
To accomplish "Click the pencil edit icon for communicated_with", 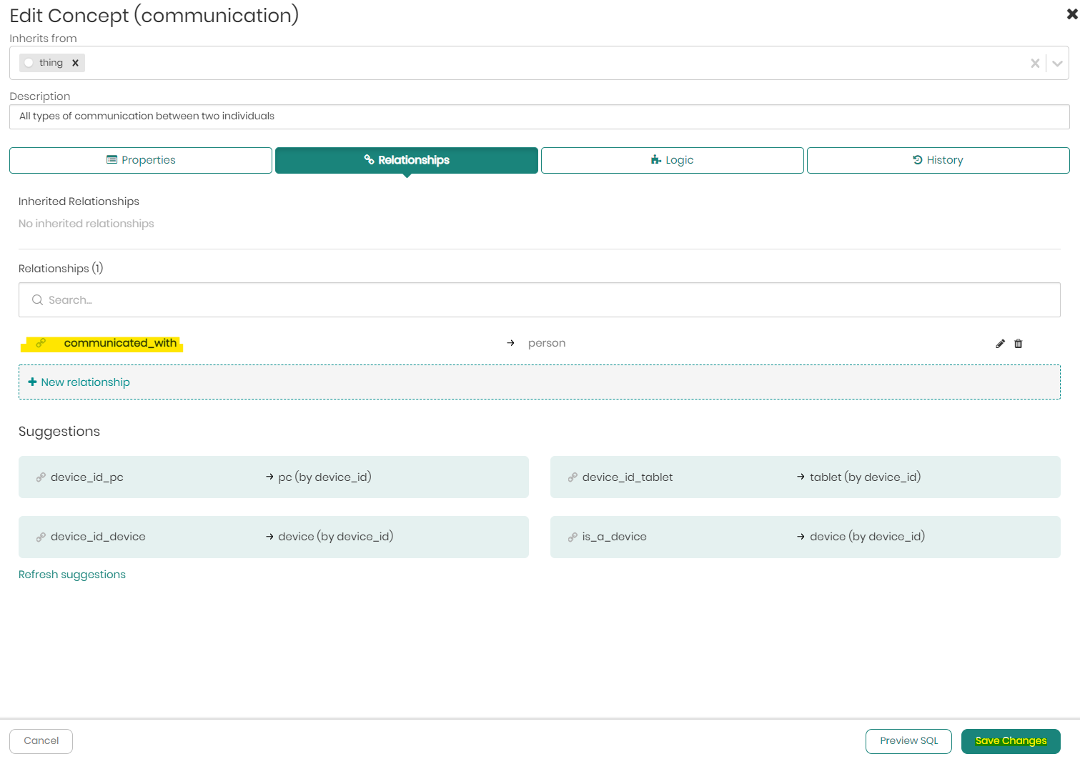I will [1000, 344].
